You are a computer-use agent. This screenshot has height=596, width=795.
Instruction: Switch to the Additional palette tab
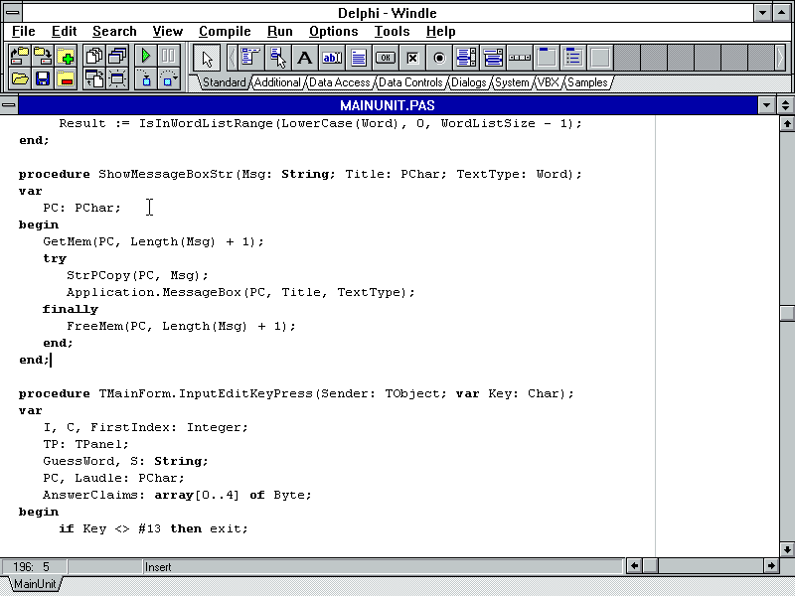pos(277,82)
